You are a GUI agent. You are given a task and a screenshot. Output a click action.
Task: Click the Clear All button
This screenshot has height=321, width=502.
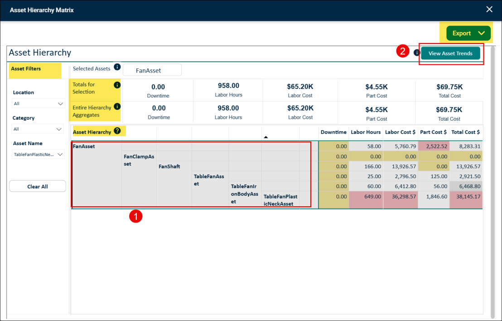(38, 186)
